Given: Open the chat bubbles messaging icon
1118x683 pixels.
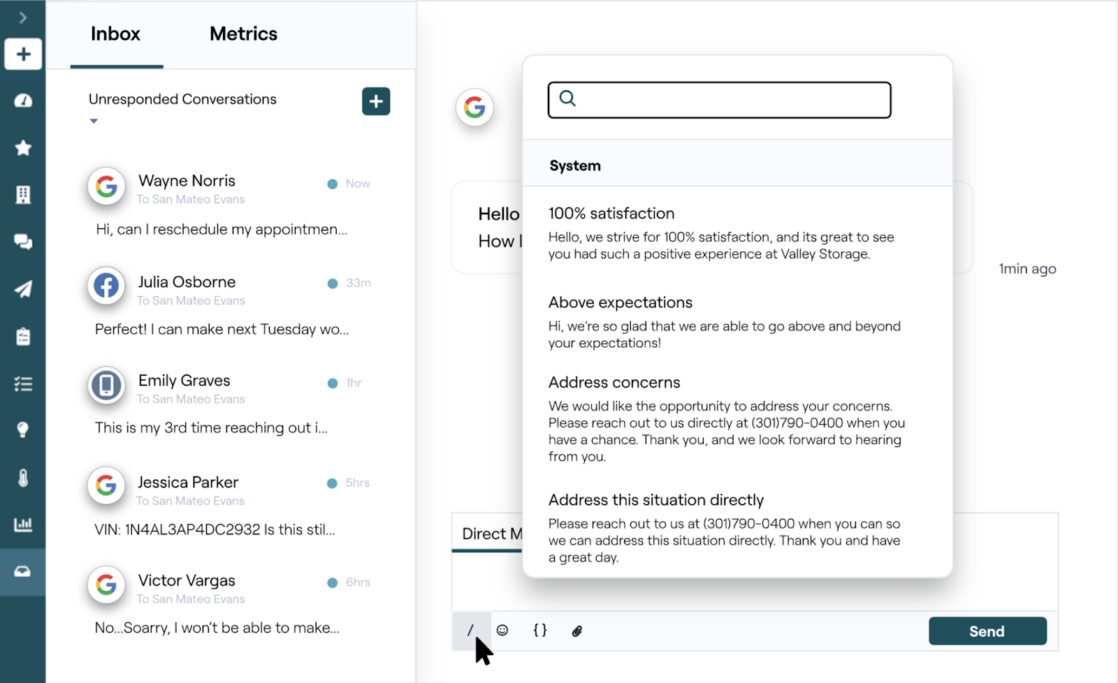Looking at the screenshot, I should [23, 242].
